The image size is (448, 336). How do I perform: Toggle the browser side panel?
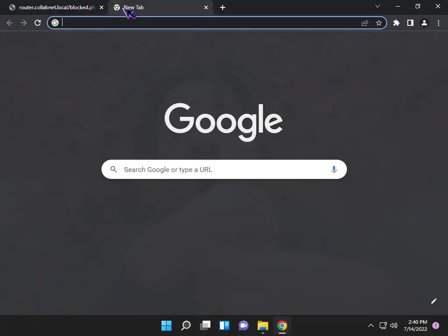coord(410,23)
